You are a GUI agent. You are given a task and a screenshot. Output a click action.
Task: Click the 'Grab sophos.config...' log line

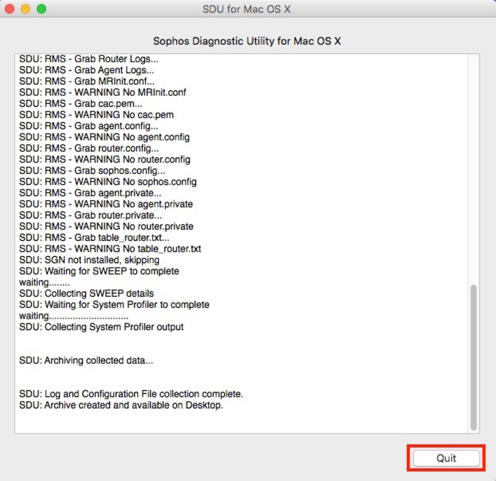[92, 170]
